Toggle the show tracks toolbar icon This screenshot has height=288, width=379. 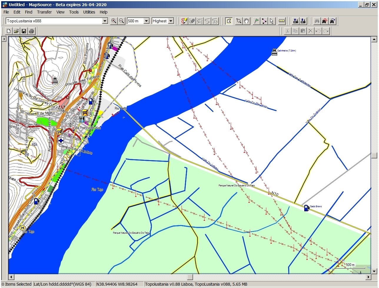click(x=215, y=21)
